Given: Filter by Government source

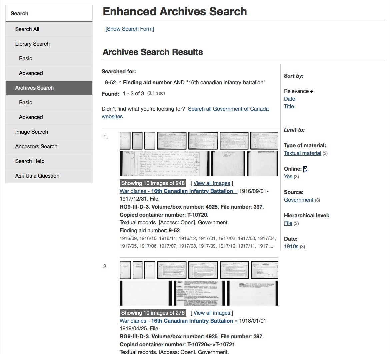Looking at the screenshot, I should (x=298, y=200).
